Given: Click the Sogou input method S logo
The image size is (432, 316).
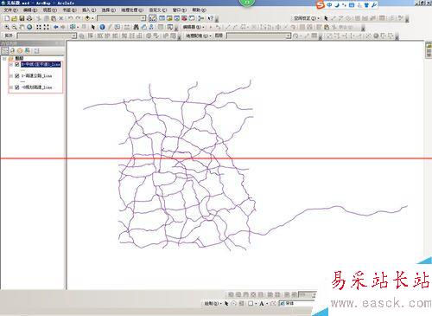Looking at the screenshot, I should pyautogui.click(x=320, y=5).
